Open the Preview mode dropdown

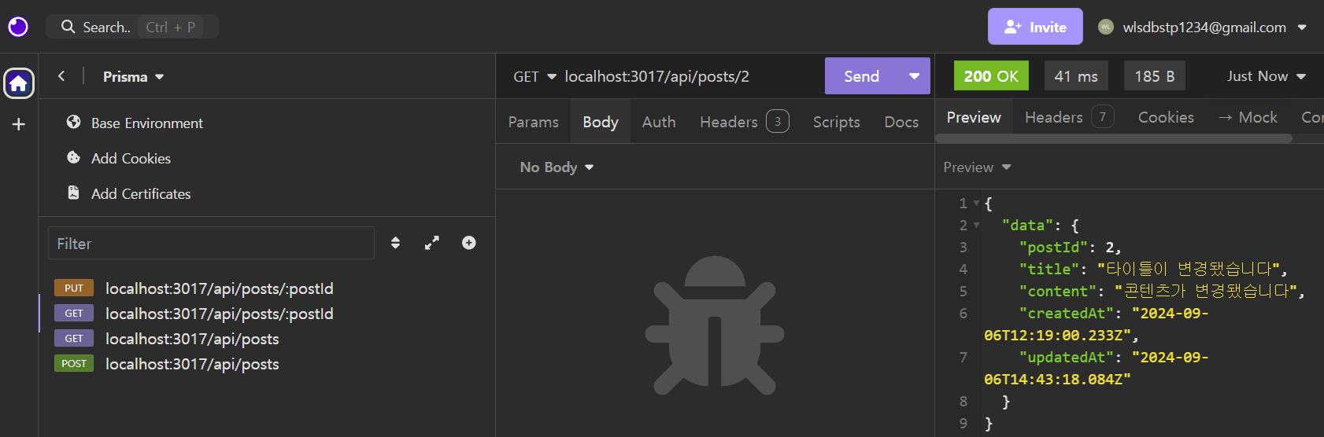coord(977,167)
